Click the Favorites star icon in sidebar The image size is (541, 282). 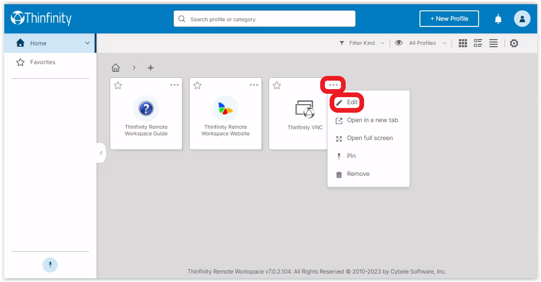coord(20,62)
